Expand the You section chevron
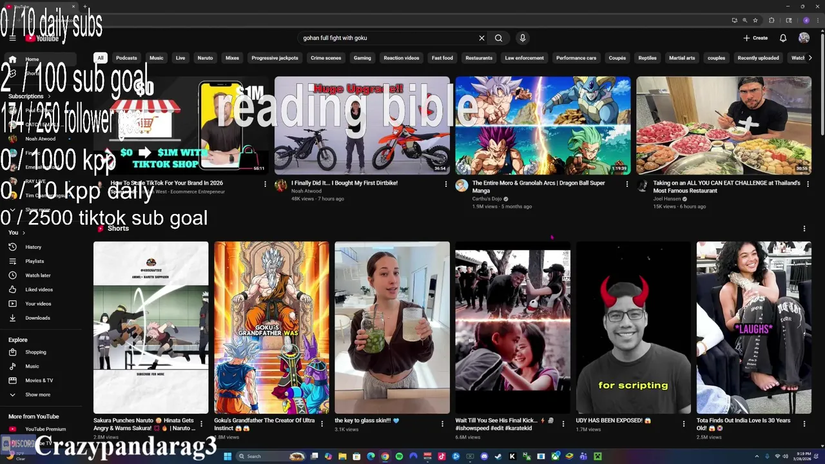Screen dimensions: 825x464 24,233
